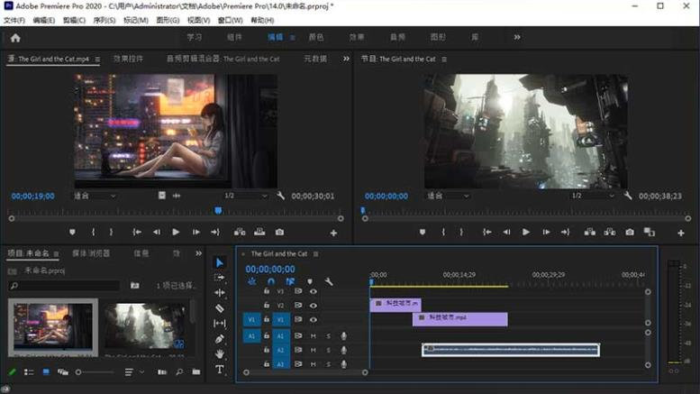Select the Track Select Forward tool
Screen dimensions: 700x394
pos(220,278)
